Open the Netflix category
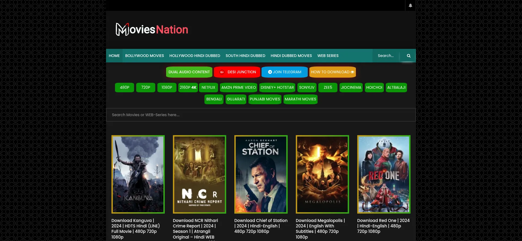This screenshot has width=522, height=241. coord(209,87)
